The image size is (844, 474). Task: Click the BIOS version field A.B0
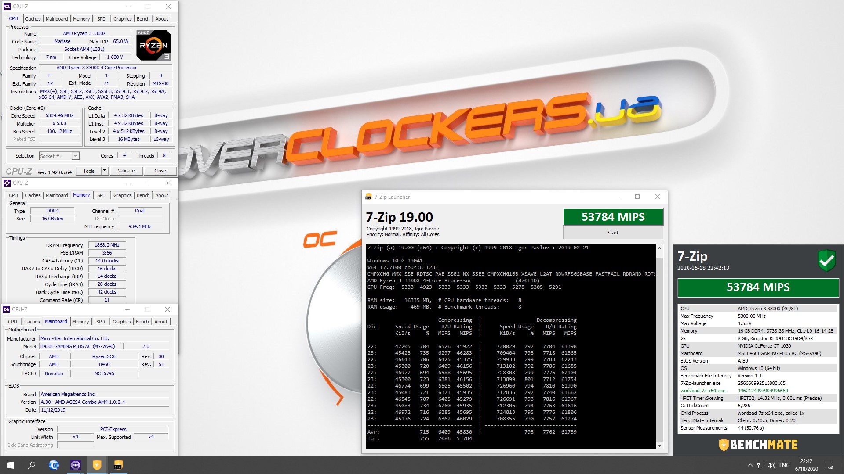coord(104,402)
